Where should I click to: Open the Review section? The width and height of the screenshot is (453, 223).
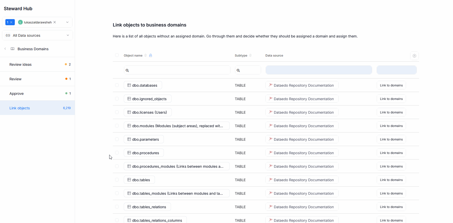[x=38, y=79]
